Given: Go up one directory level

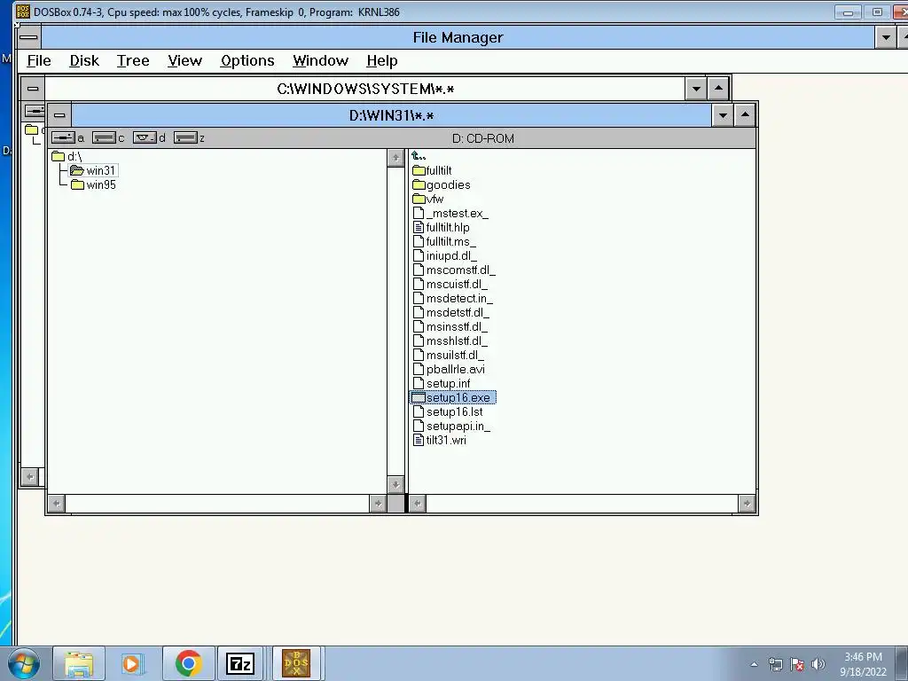Looking at the screenshot, I should tap(419, 156).
